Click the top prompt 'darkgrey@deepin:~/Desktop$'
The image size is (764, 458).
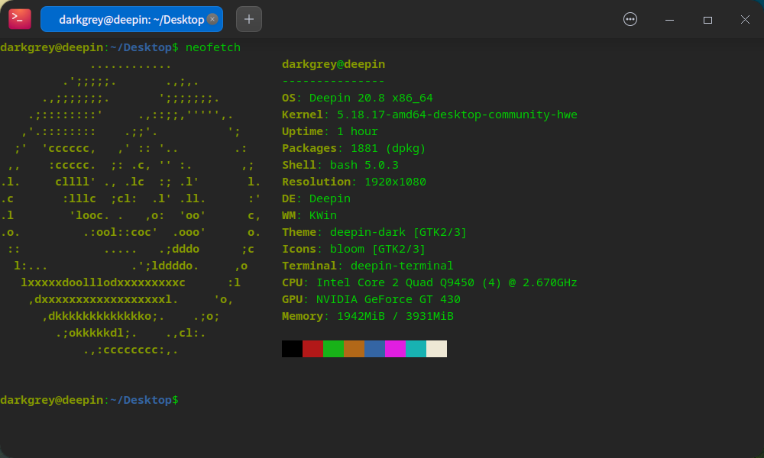(89, 47)
